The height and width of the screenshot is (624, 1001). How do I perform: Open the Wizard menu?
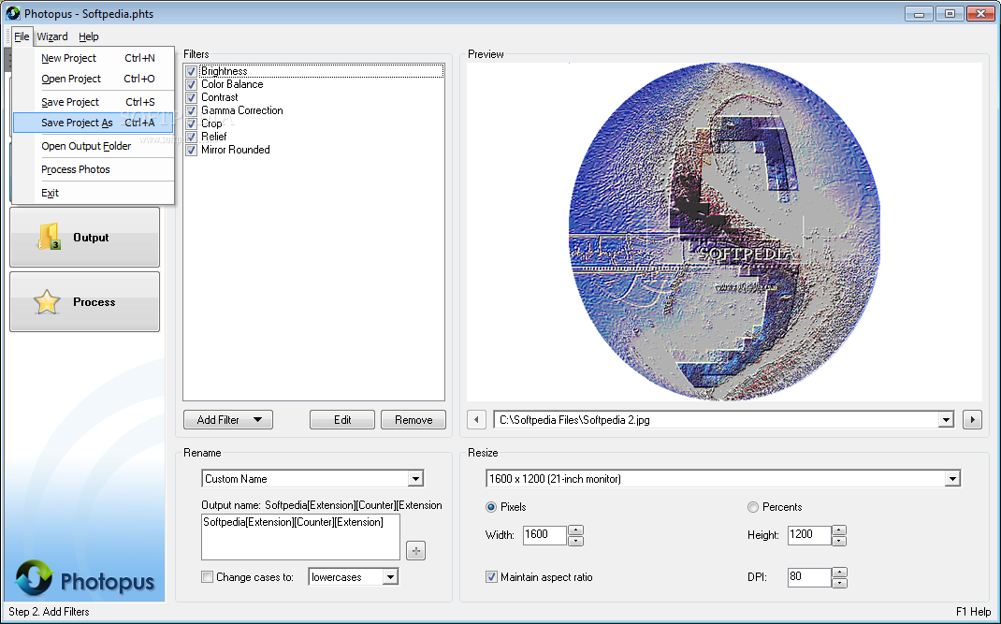pyautogui.click(x=52, y=36)
